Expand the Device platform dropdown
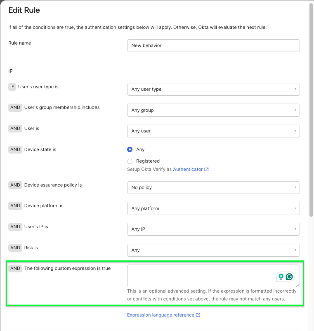314x331 pixels. pyautogui.click(x=213, y=209)
